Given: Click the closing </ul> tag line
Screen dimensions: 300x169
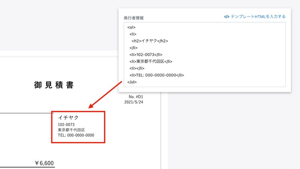Looking at the screenshot, I should [132, 82].
